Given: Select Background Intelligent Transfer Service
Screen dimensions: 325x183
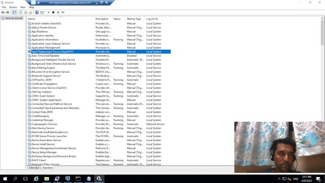Looking at the screenshot, I should pyautogui.click(x=53, y=60).
